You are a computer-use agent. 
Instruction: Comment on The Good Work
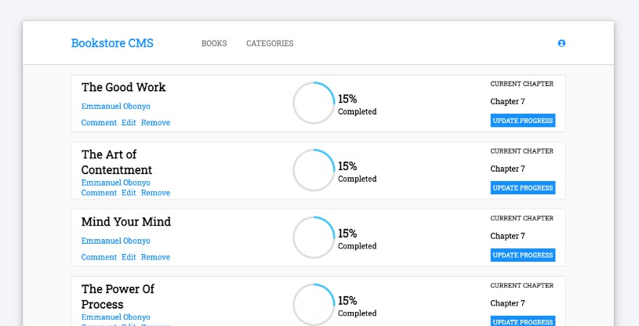[x=99, y=123]
